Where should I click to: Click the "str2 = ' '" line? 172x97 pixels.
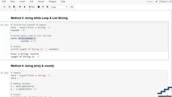tap(17, 78)
